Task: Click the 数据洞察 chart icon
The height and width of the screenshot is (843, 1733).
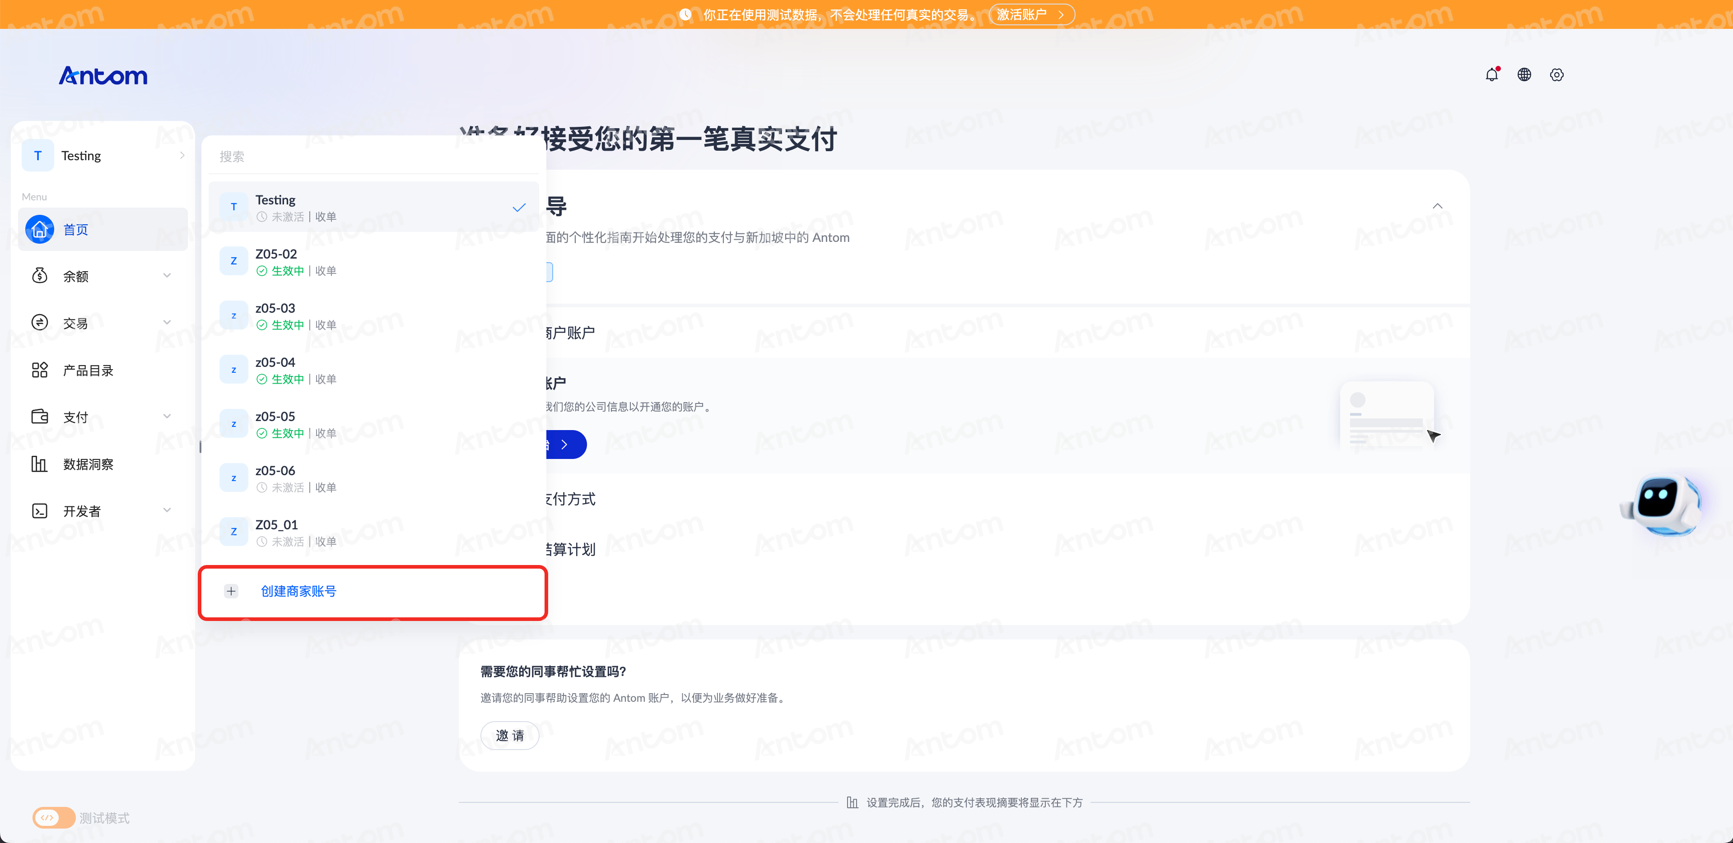Action: pyautogui.click(x=40, y=464)
